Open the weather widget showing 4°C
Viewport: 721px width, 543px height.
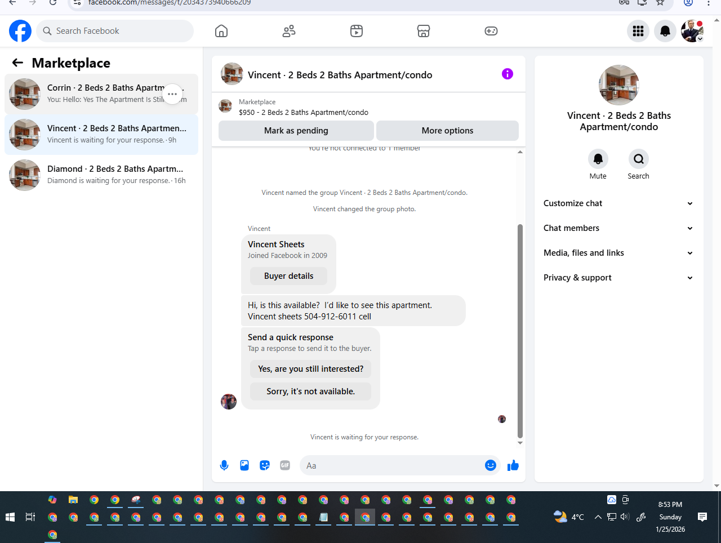pyautogui.click(x=568, y=517)
